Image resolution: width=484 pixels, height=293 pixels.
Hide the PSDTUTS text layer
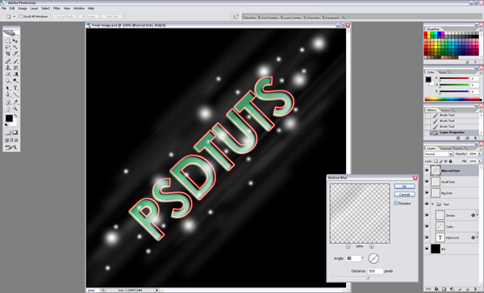click(427, 237)
